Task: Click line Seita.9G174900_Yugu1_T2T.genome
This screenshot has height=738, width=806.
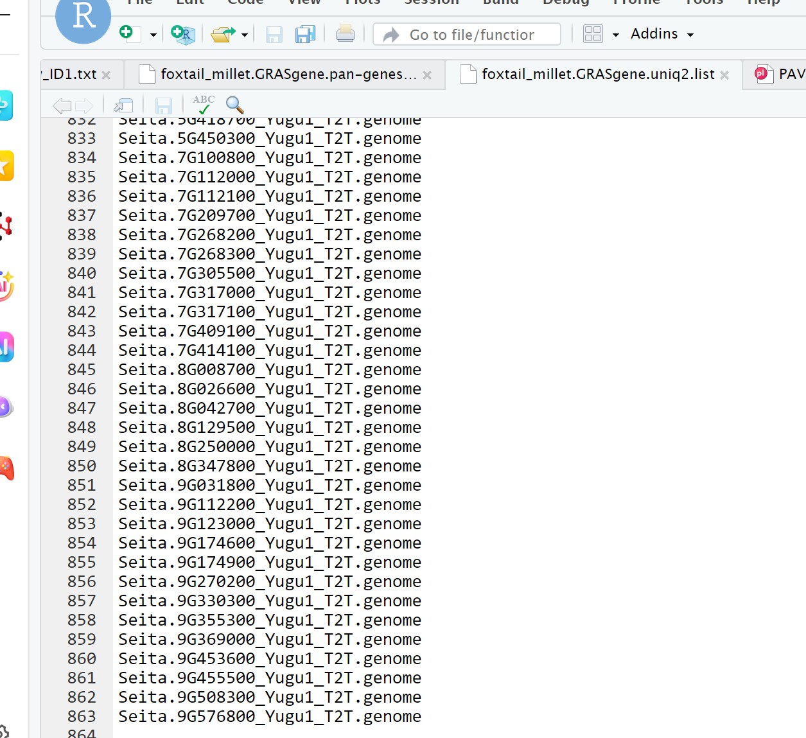Action: (x=270, y=563)
